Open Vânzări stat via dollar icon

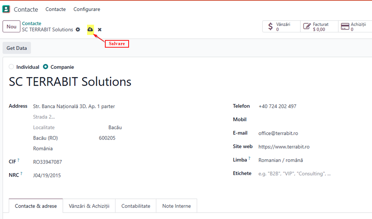[270, 26]
